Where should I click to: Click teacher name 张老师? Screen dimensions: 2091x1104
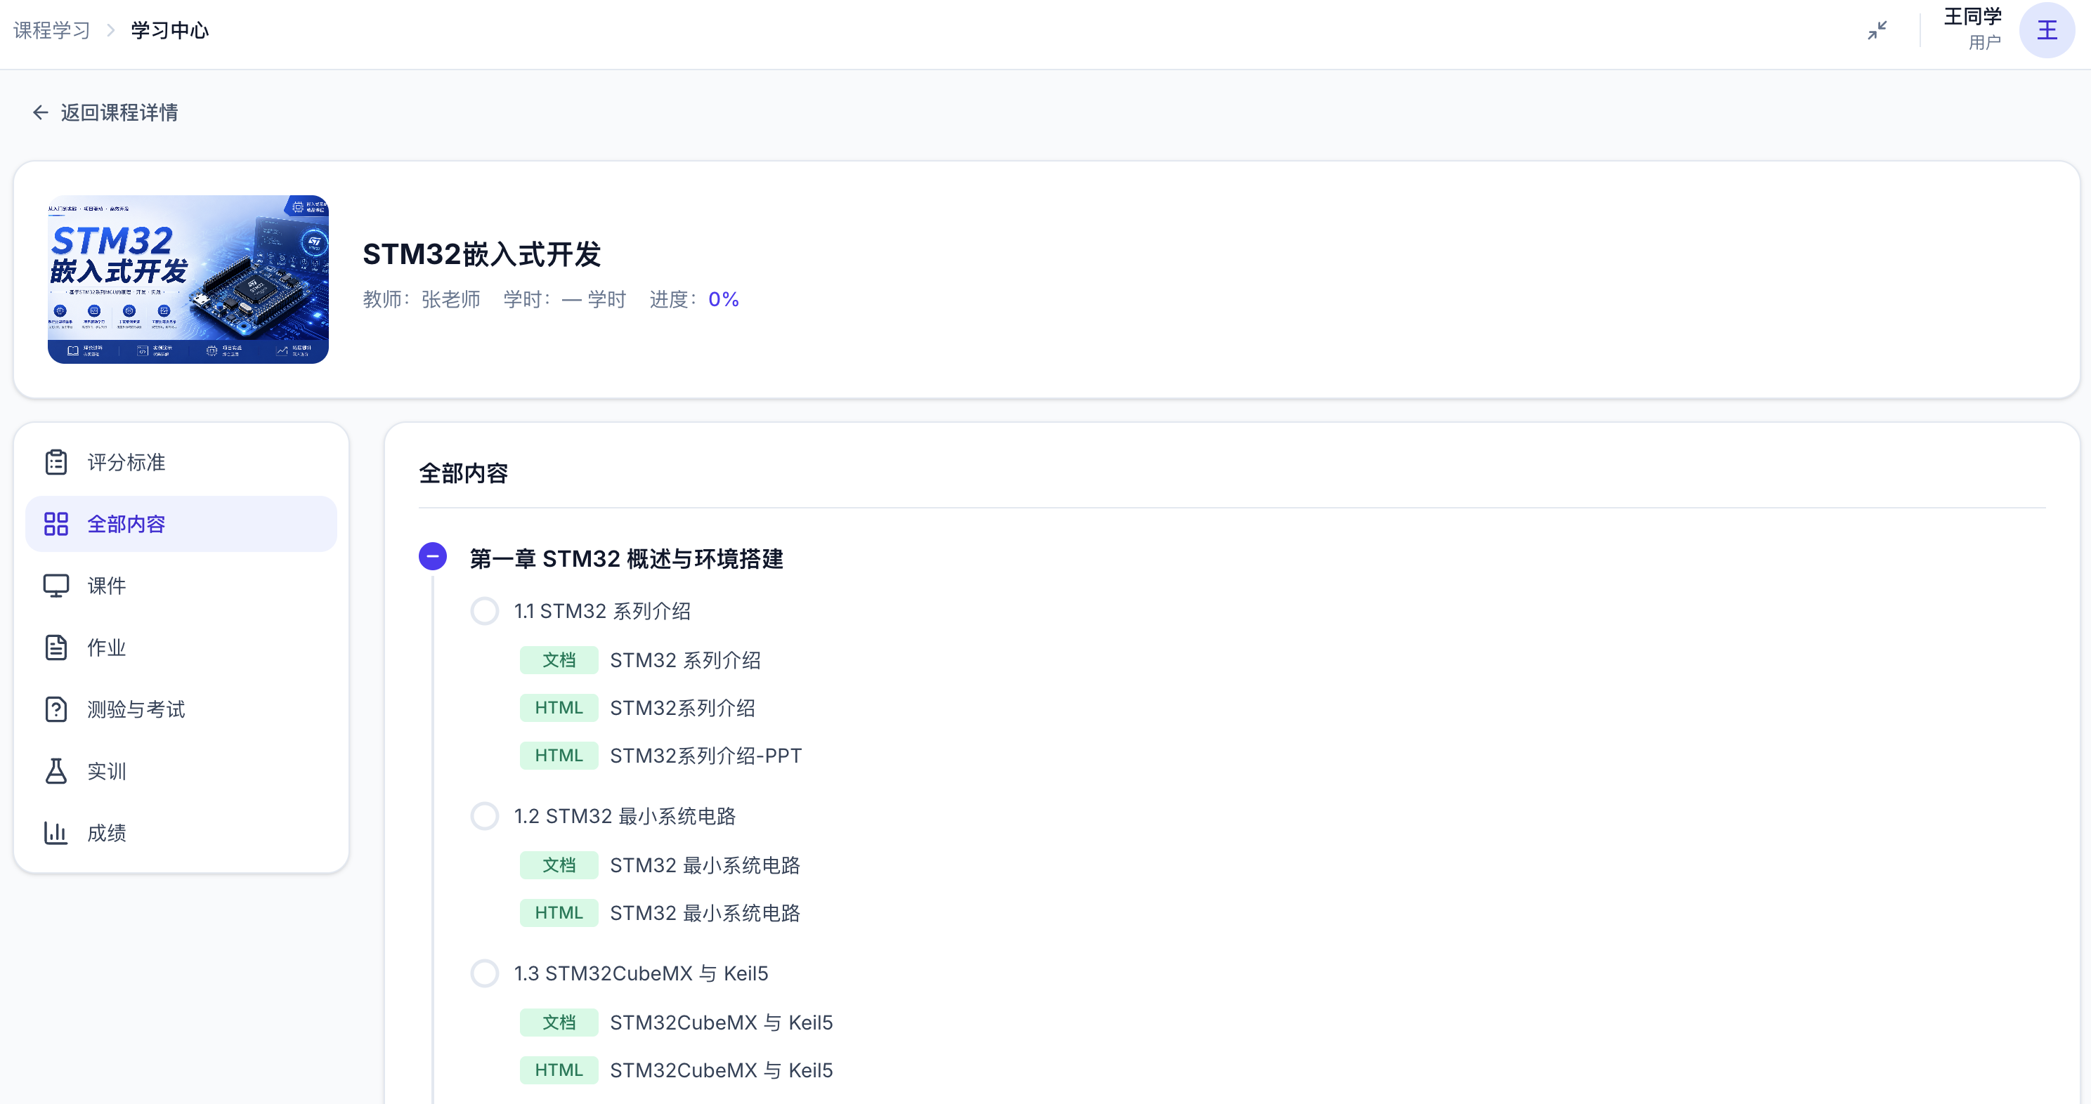tap(450, 299)
